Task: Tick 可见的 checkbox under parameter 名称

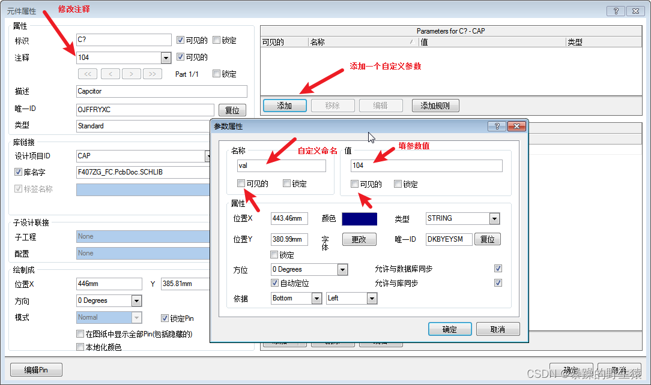Action: click(x=241, y=184)
